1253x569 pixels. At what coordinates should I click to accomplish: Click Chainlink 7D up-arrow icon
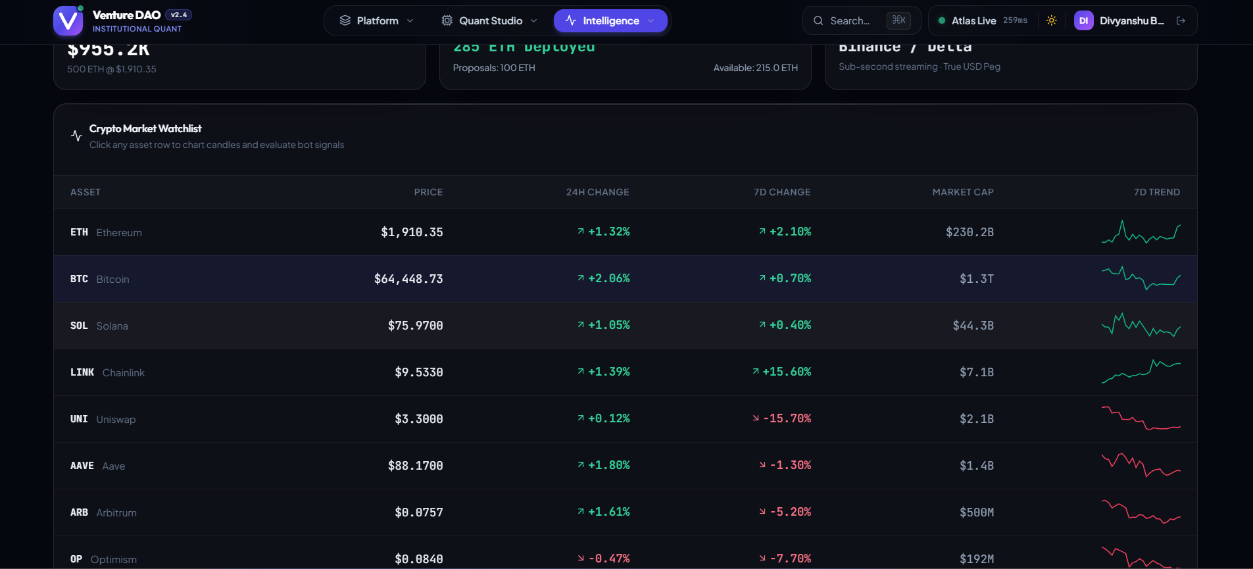(x=756, y=372)
